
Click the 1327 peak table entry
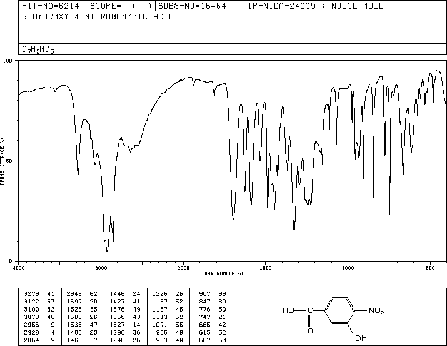[125, 325]
